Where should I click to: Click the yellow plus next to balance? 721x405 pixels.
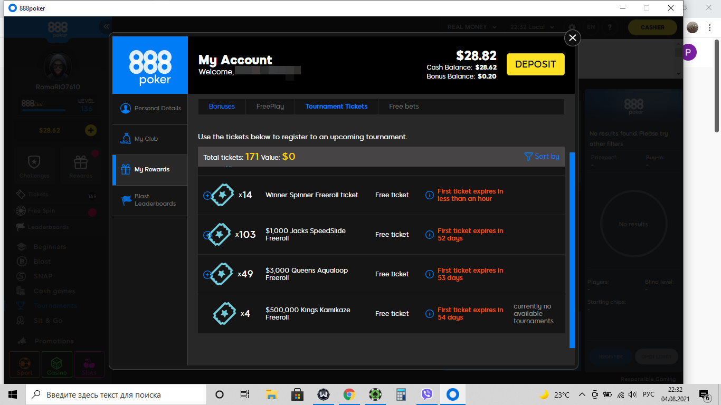[x=91, y=130]
